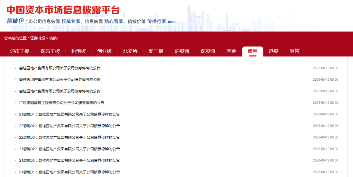Open the 北交所 tab

point(130,51)
